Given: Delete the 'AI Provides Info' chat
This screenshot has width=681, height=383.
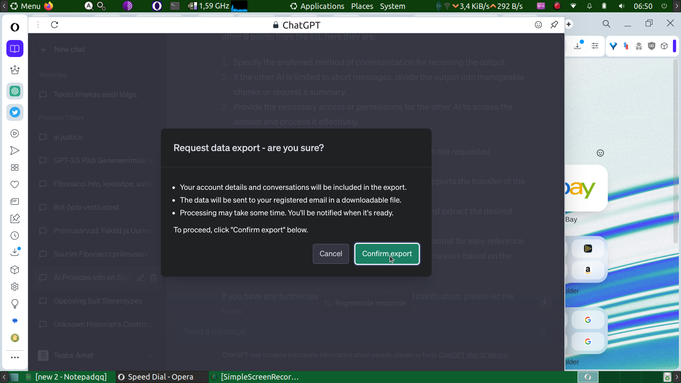Looking at the screenshot, I should click(154, 278).
